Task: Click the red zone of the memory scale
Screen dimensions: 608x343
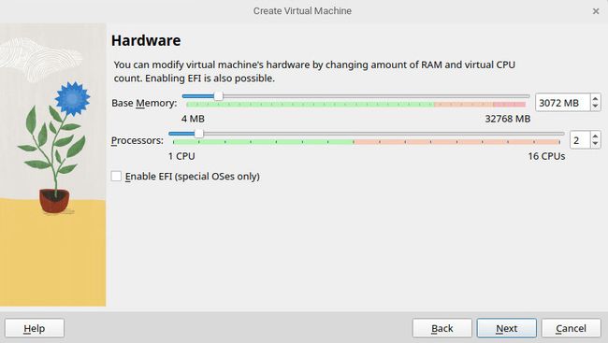Action: coord(510,105)
